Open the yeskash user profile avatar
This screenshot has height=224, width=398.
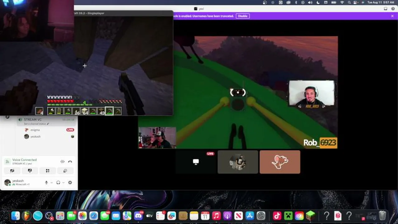[7, 182]
